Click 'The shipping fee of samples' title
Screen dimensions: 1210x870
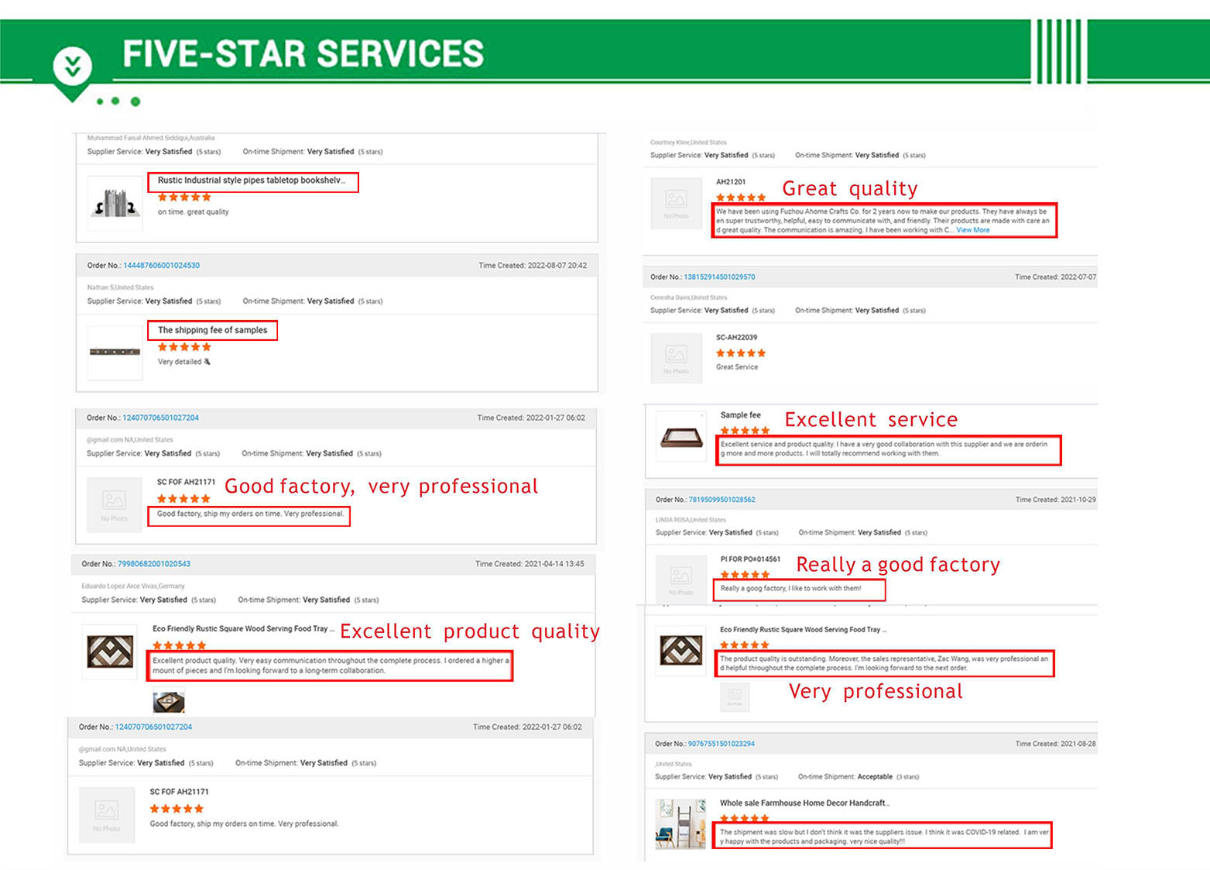[212, 330]
